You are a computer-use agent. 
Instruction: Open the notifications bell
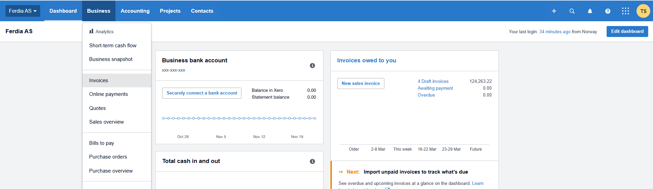pyautogui.click(x=590, y=11)
